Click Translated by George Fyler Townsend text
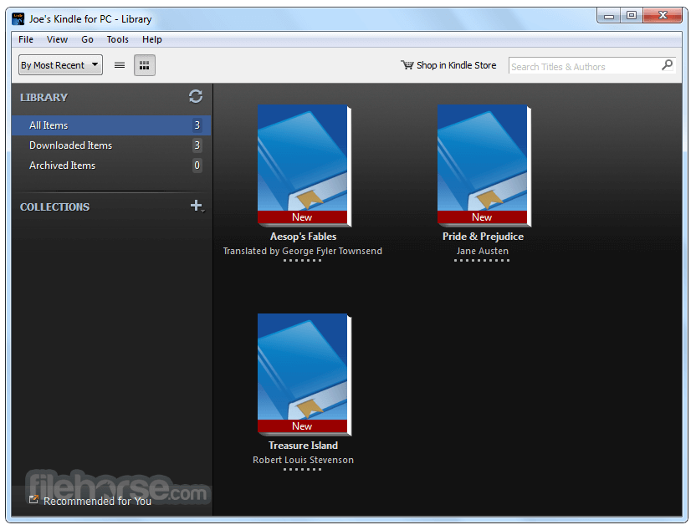This screenshot has width=696, height=530. click(302, 251)
